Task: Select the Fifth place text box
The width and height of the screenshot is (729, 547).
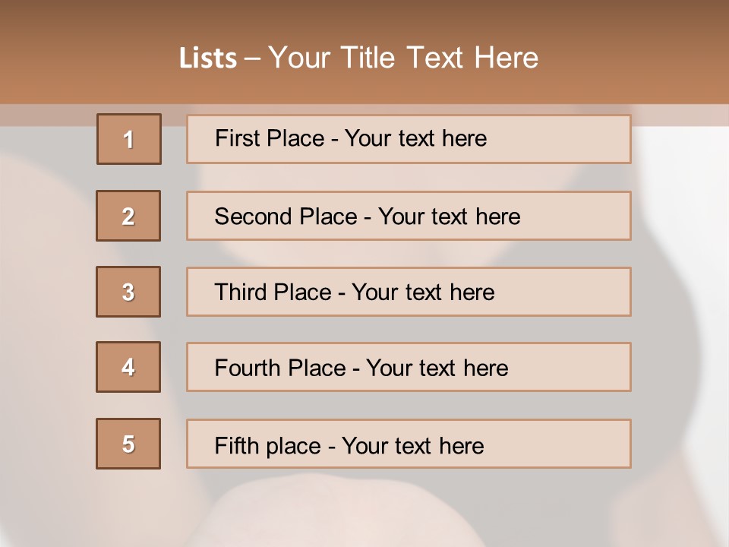Action: click(x=409, y=444)
